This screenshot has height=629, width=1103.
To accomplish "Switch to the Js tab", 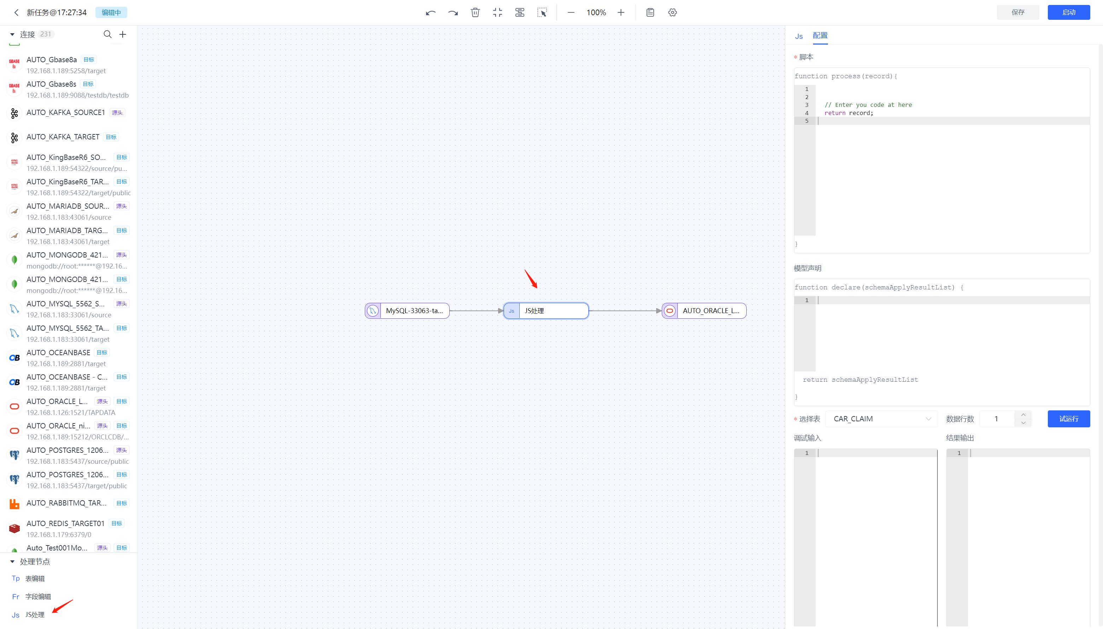I will point(799,36).
